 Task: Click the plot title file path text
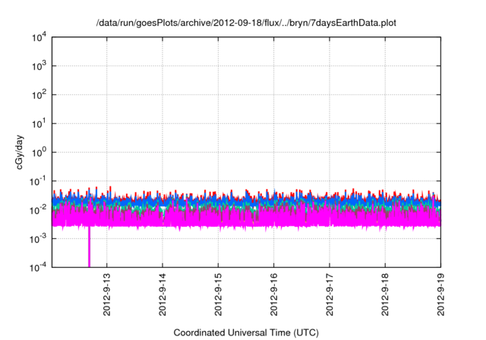pyautogui.click(x=247, y=24)
